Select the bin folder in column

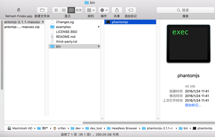(74, 46)
